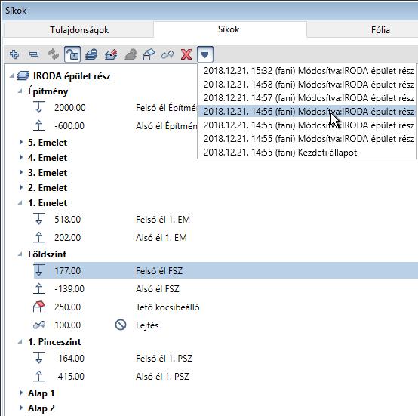418x416 pixels.
Task: Open the Fólia tab
Action: 380,30
